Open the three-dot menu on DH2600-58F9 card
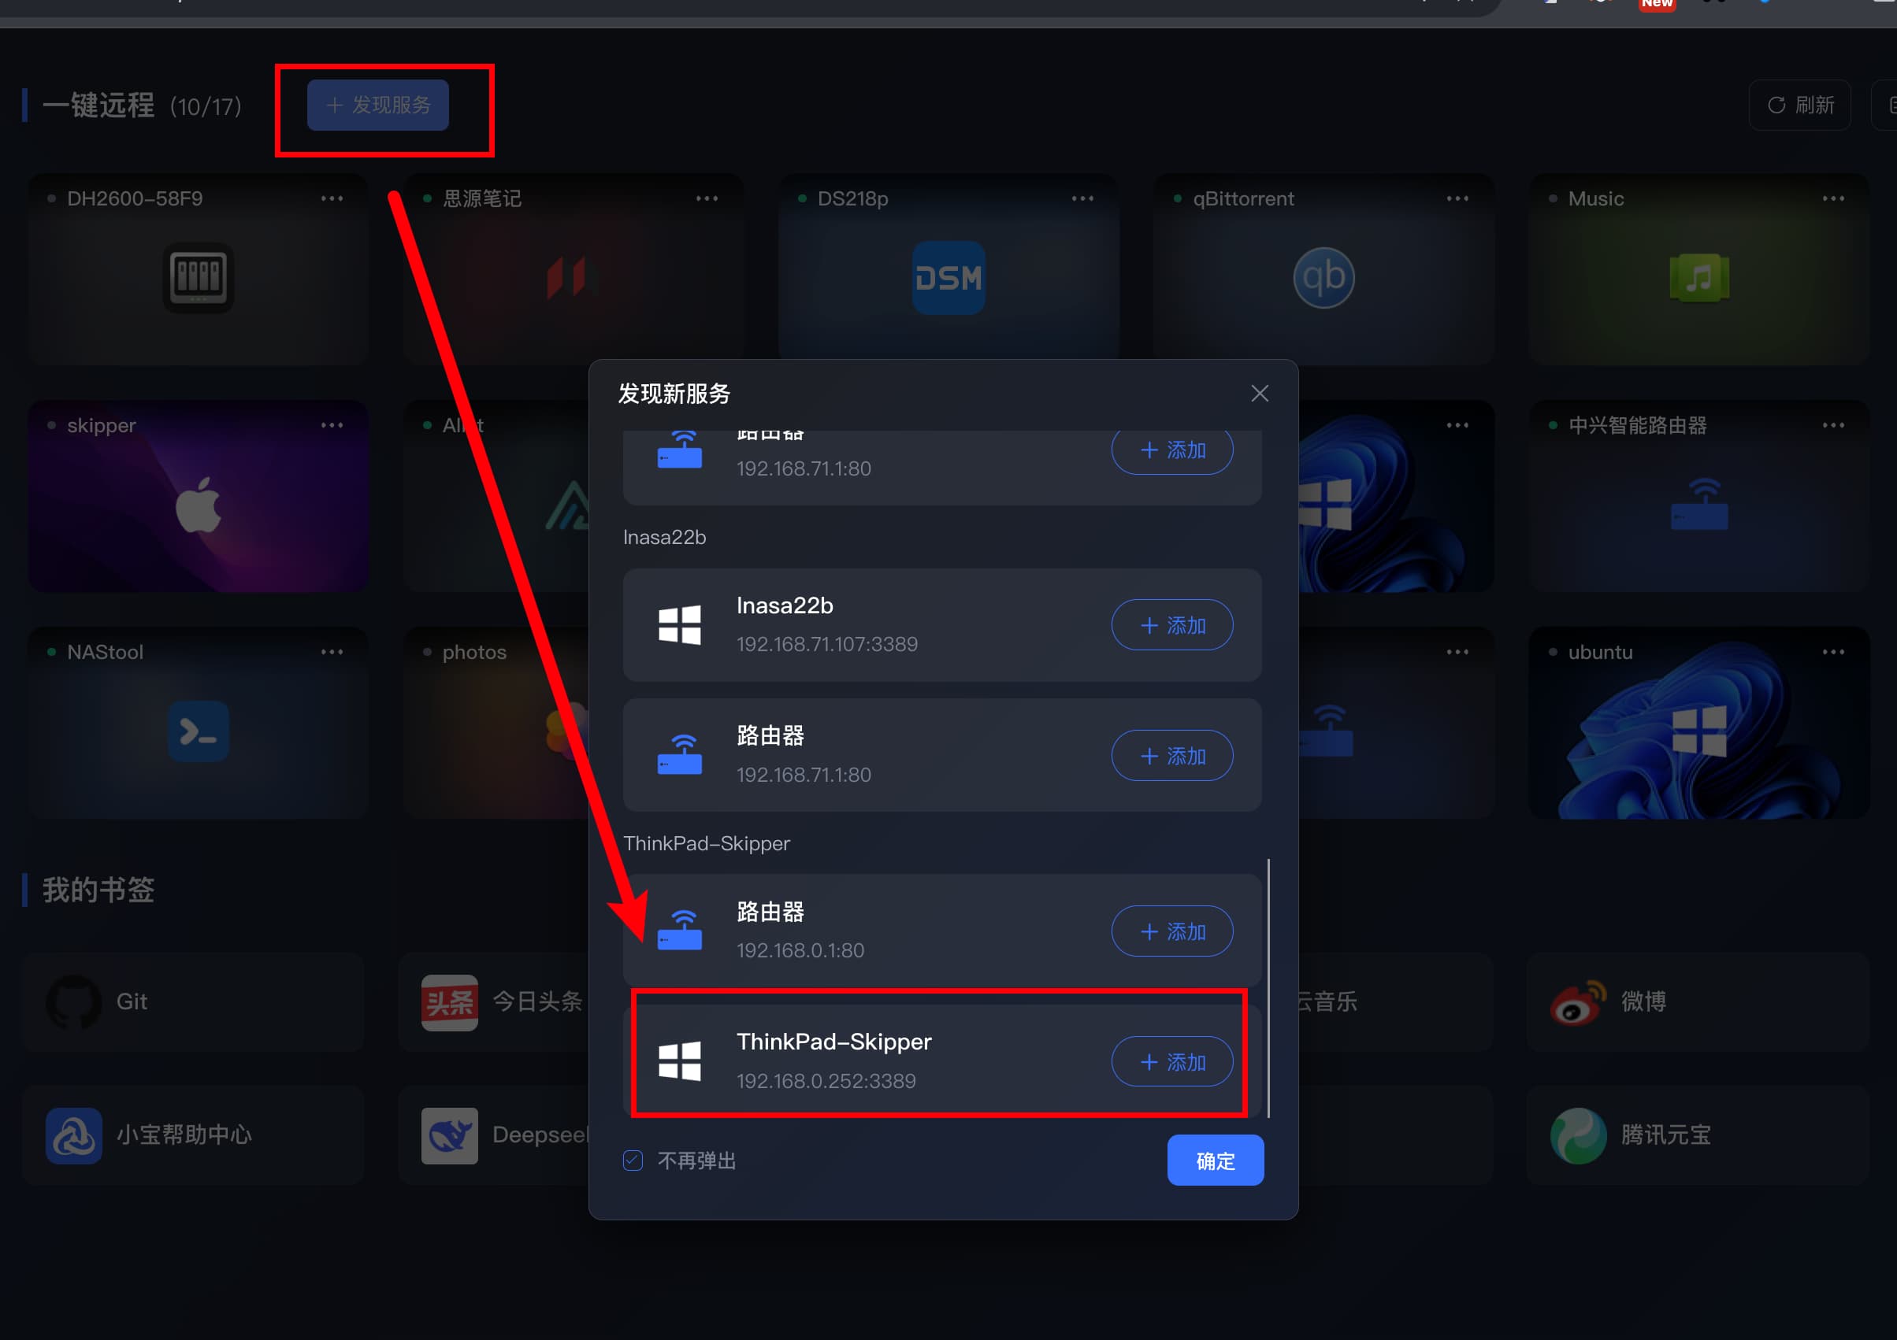Screen dimensions: 1897x1340 (332, 198)
